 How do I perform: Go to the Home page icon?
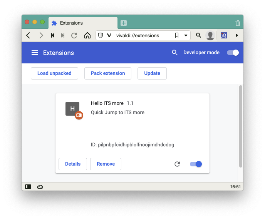[x=87, y=35]
